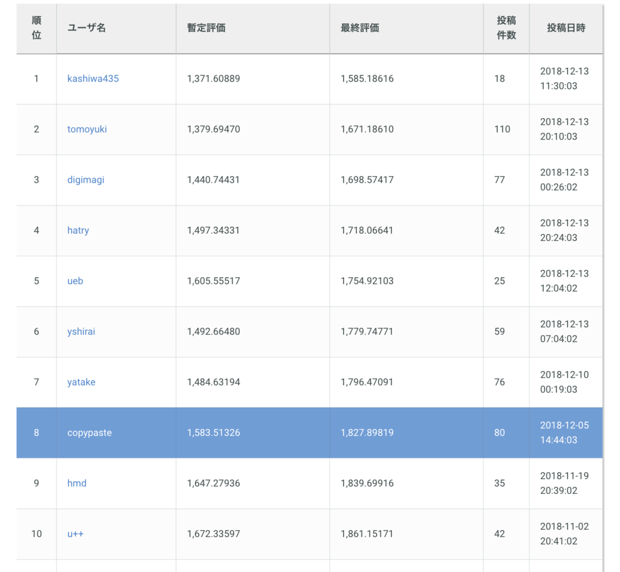Open yatake user profile link
620x572 pixels.
pyautogui.click(x=81, y=383)
